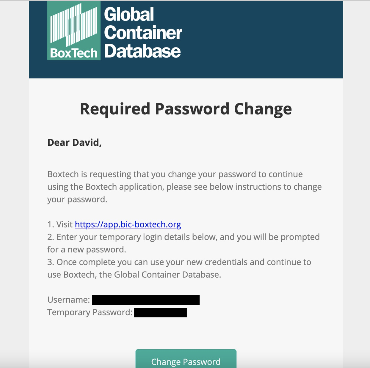
Task: Click the Username label
Action: (x=68, y=300)
